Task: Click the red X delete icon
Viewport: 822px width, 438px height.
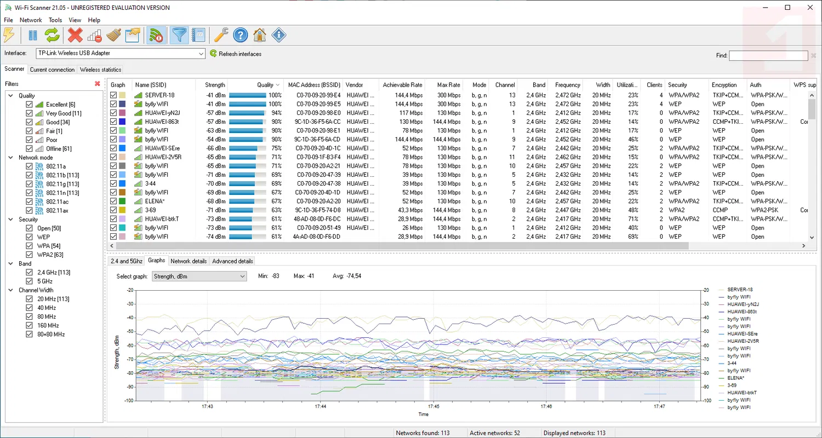Action: [x=75, y=36]
